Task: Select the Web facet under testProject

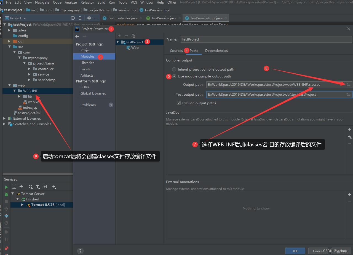Action: point(133,48)
